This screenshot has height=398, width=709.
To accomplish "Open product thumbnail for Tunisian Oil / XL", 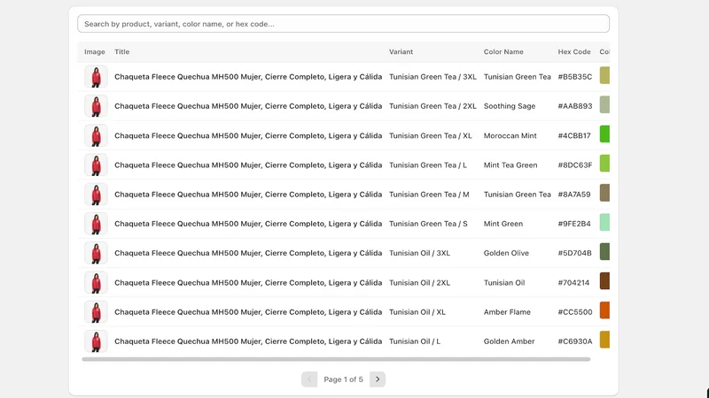I will (96, 312).
